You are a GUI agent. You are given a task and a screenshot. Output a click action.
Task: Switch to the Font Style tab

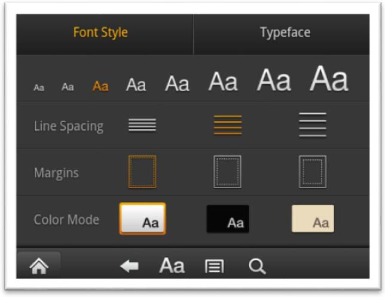point(100,32)
